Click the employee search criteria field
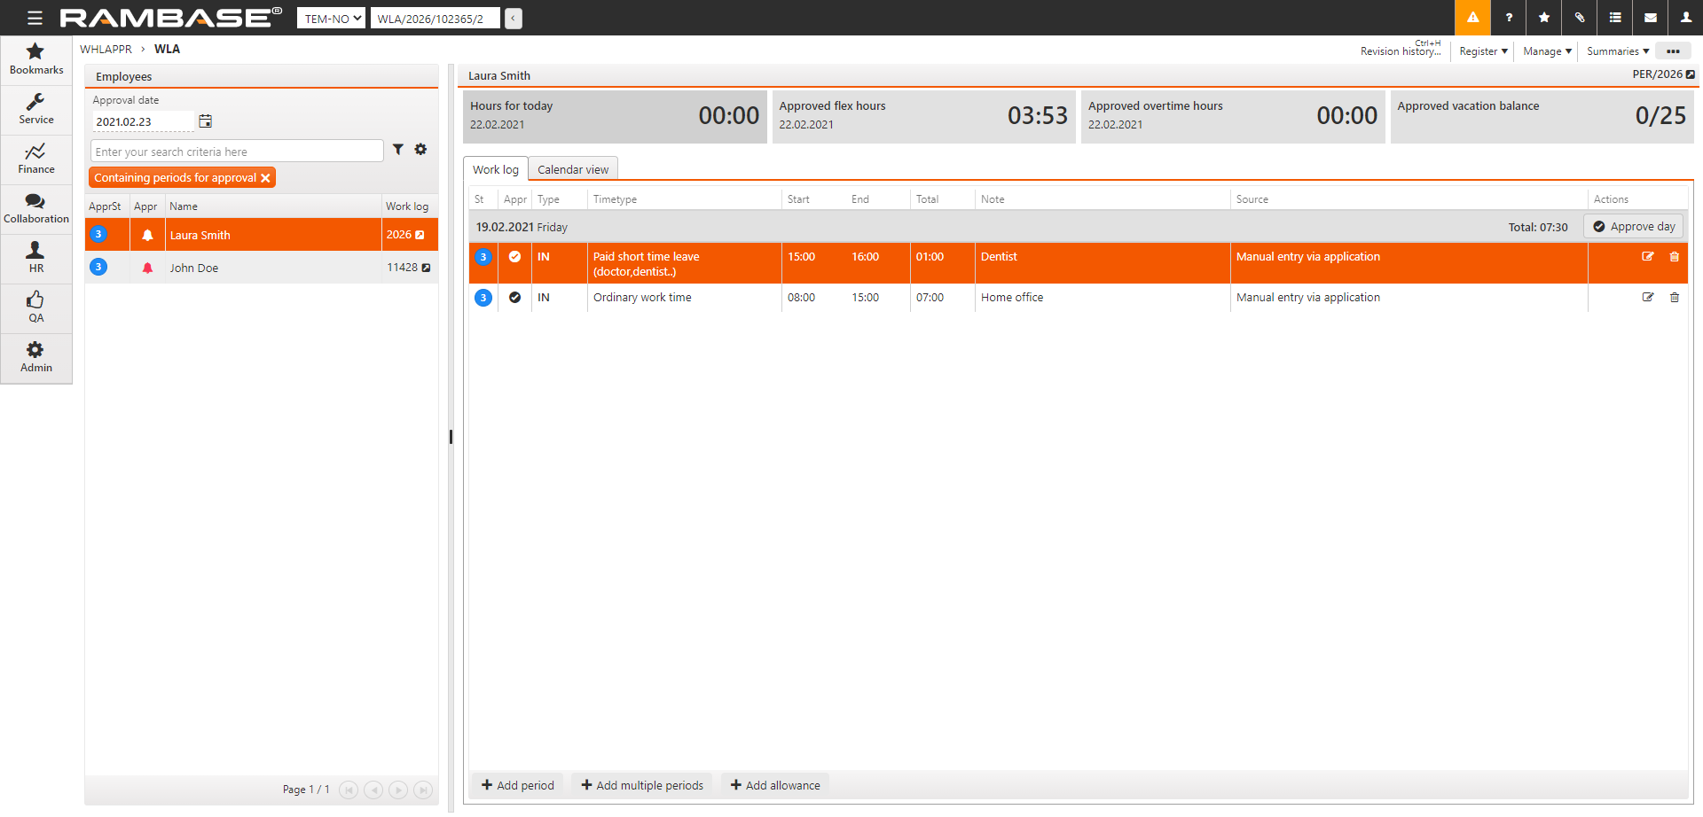Screen dimensions: 1703x817 click(237, 152)
